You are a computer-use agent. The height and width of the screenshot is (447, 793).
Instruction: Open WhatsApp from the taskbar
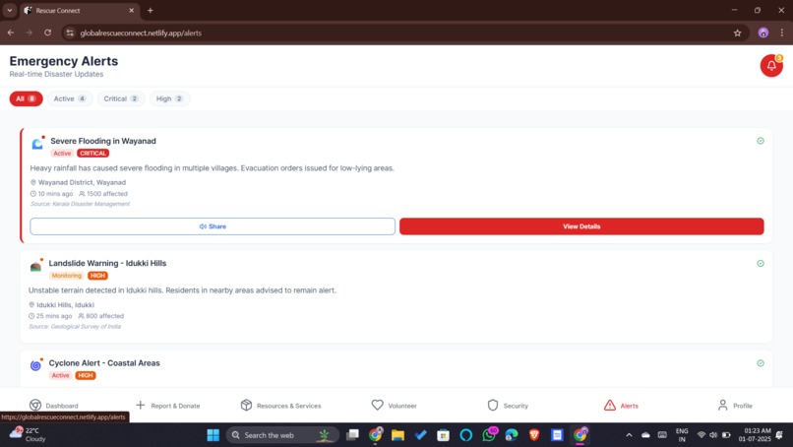click(x=489, y=435)
